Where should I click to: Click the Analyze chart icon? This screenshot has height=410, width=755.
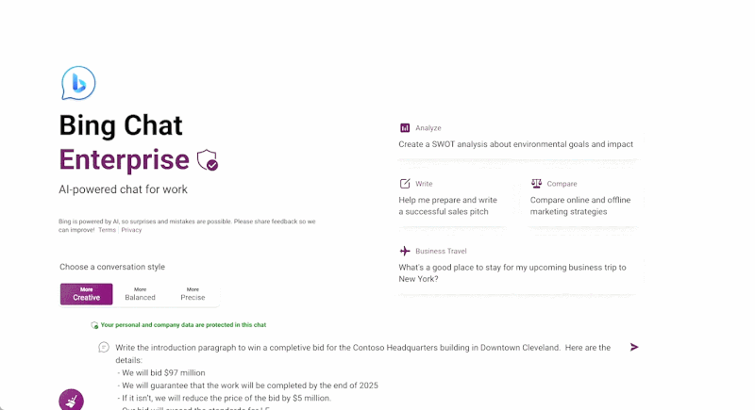pos(405,128)
